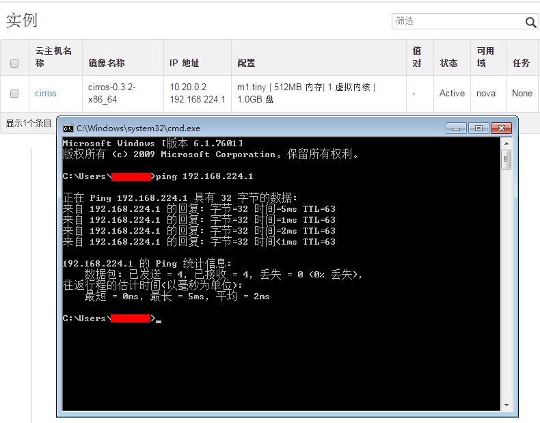The height and width of the screenshot is (423, 540).
Task: Click the C:\Windows\system32\cmd.exe title text
Action: coord(138,128)
